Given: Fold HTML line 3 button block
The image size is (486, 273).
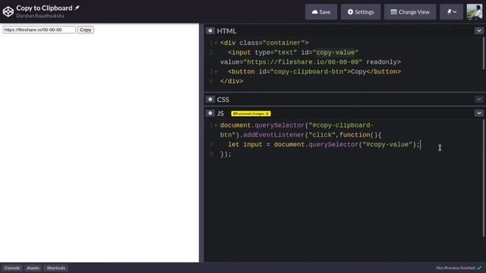Looking at the screenshot, I should click(216, 72).
